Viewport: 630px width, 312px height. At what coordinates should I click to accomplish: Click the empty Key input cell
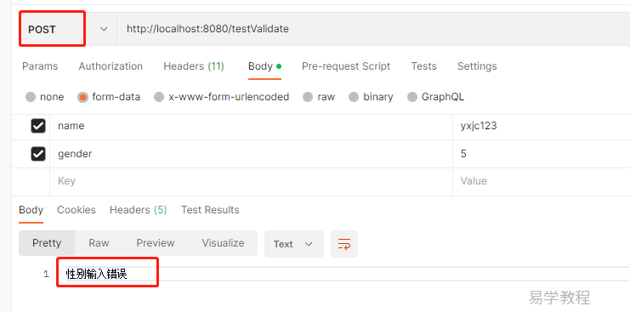(251, 181)
